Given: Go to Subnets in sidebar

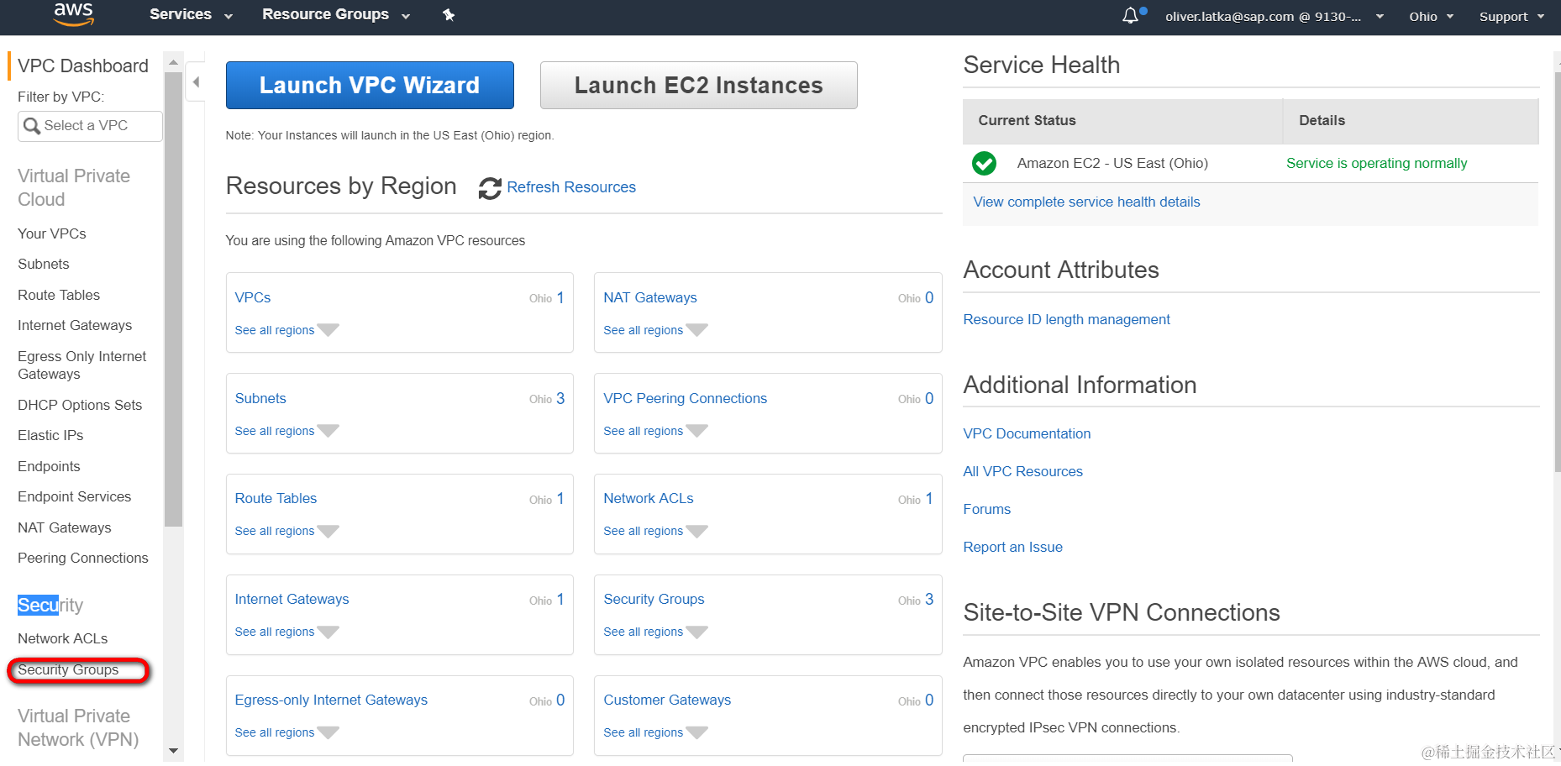Looking at the screenshot, I should click(x=44, y=264).
